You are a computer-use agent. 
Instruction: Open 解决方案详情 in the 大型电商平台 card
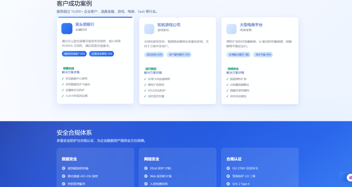235,73
